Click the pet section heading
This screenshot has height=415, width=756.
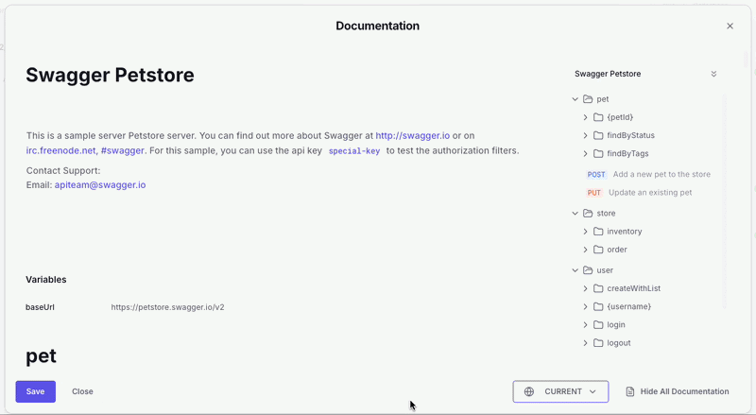click(41, 356)
